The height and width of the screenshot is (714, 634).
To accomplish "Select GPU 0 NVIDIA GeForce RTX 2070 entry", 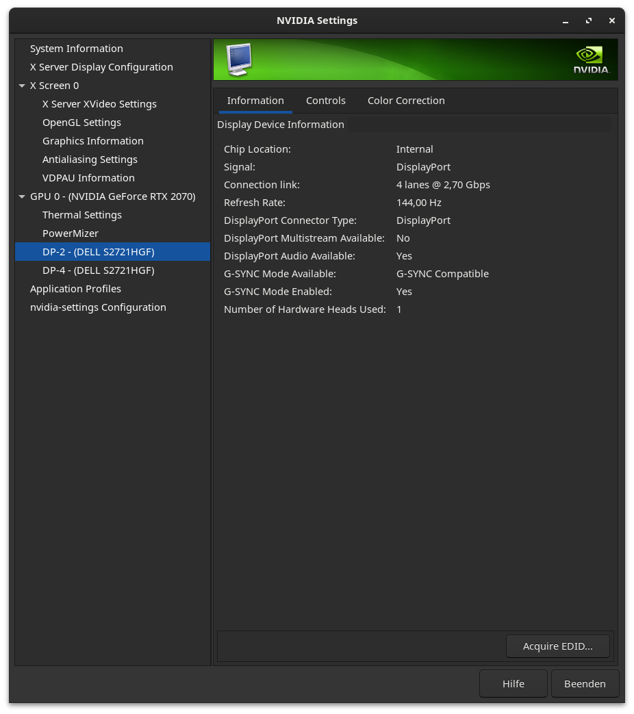I will pos(112,196).
